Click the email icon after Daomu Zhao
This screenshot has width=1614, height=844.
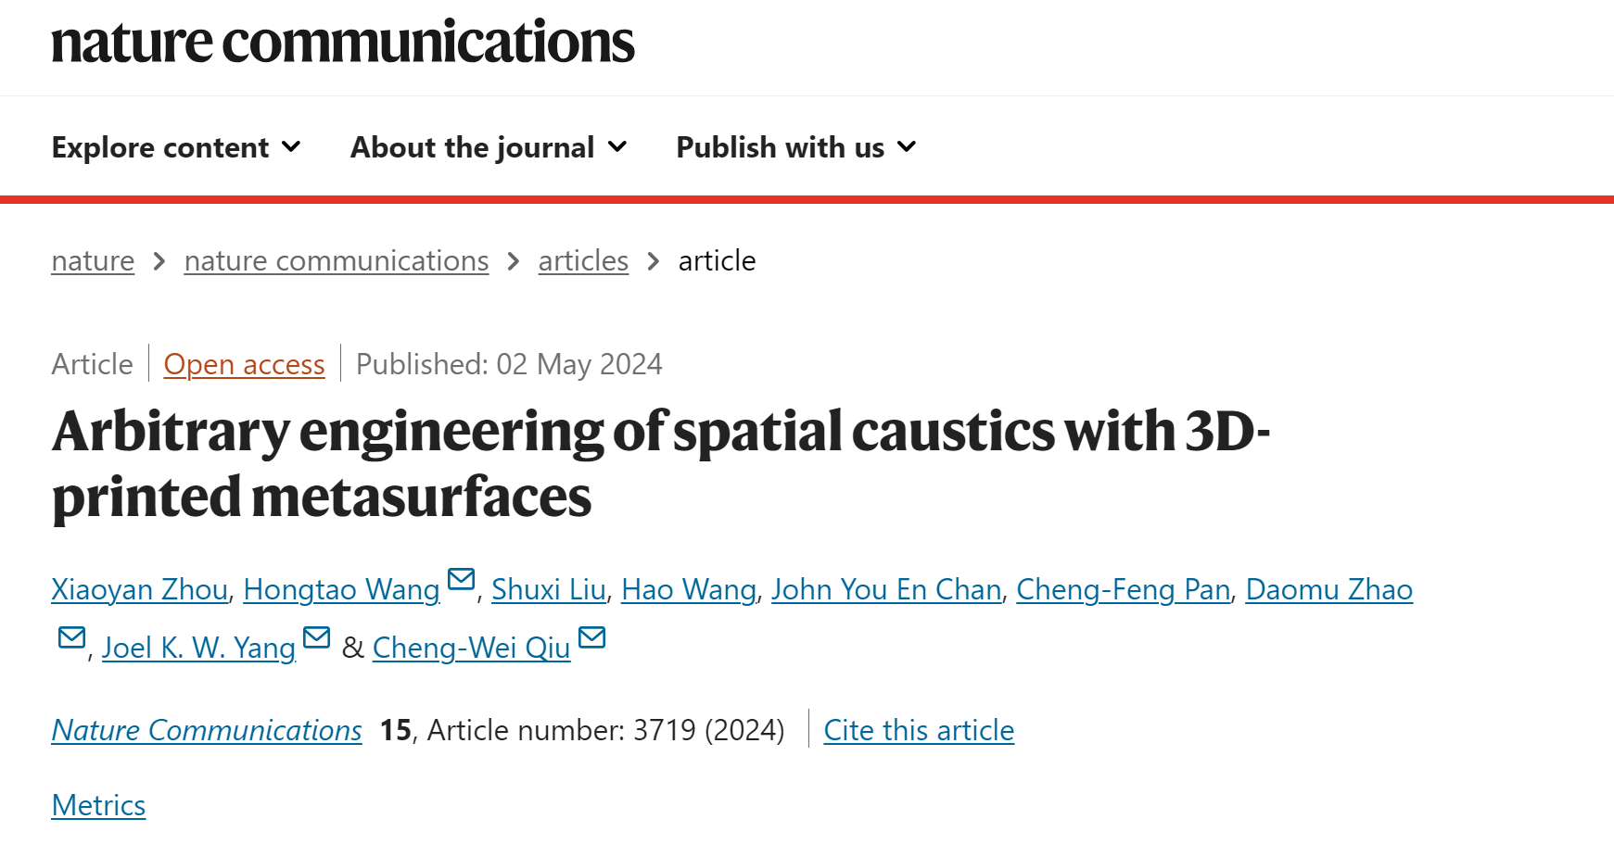pos(71,637)
